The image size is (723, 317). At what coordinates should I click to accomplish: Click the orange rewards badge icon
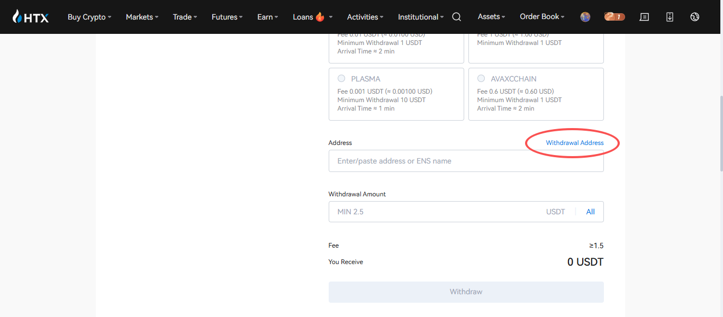(614, 17)
